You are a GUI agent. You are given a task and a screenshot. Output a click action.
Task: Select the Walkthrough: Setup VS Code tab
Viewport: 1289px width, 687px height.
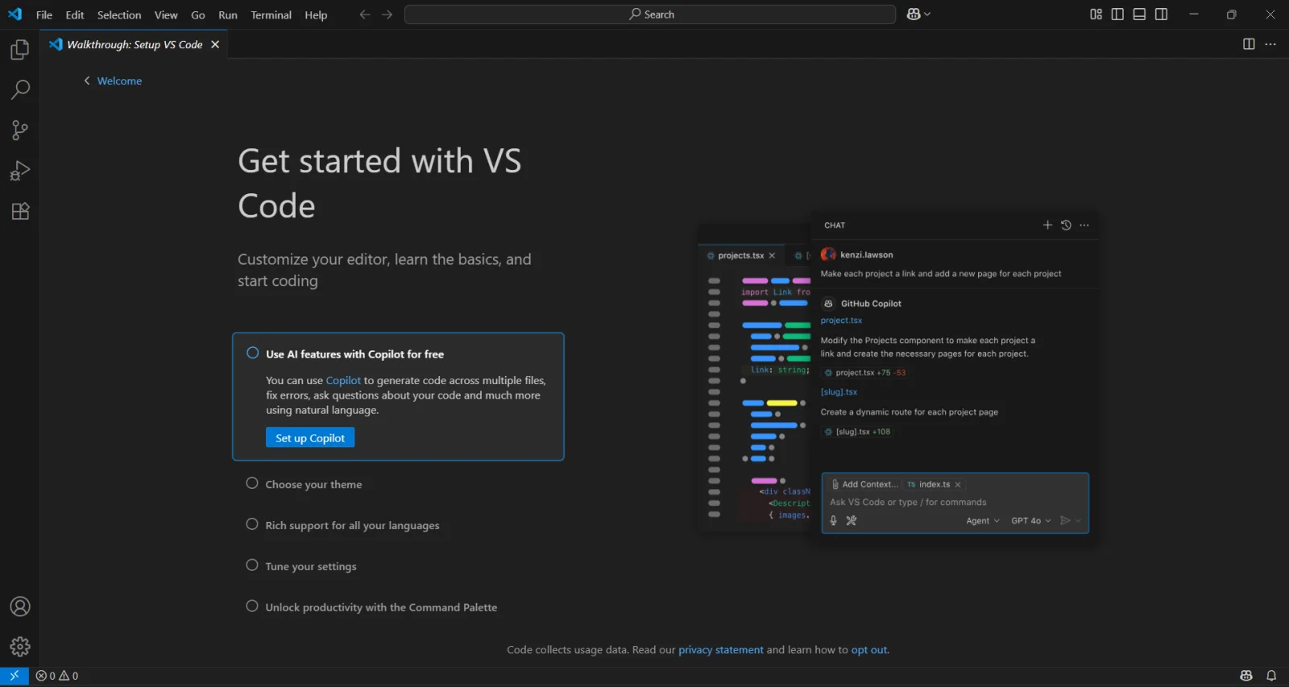(x=135, y=44)
